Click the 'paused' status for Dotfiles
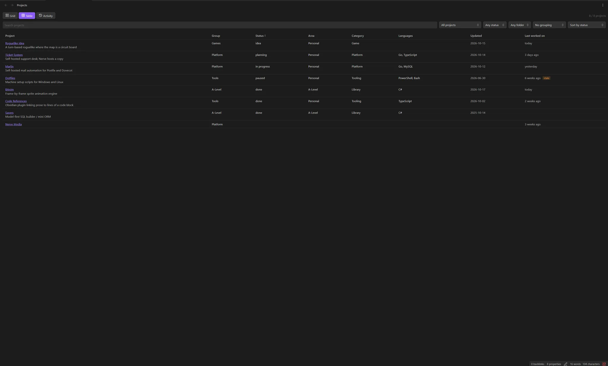 coord(260,78)
